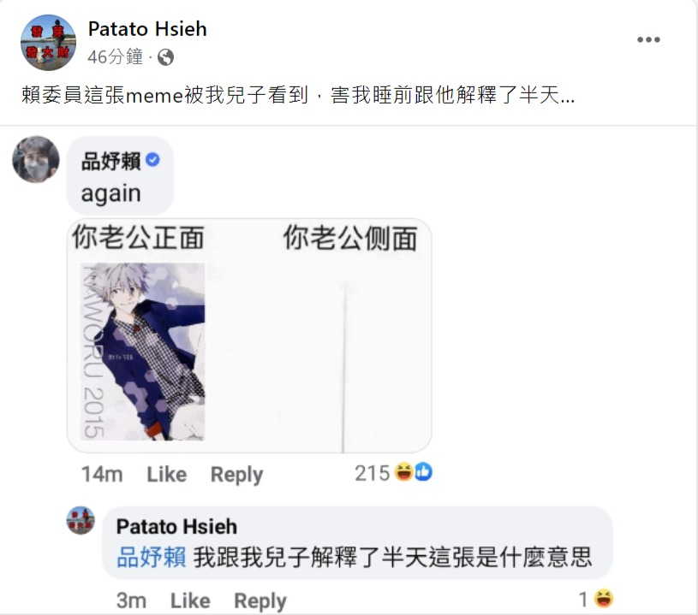Click the thumbs-up reaction icon next to 215
The image size is (698, 615).
pyautogui.click(x=423, y=472)
